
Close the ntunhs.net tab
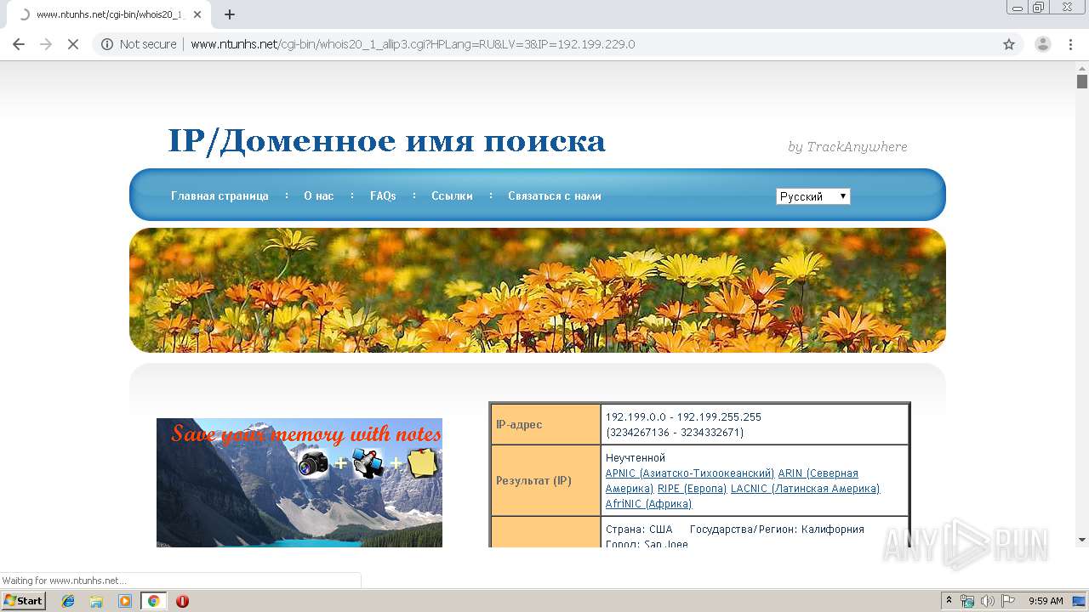(197, 14)
